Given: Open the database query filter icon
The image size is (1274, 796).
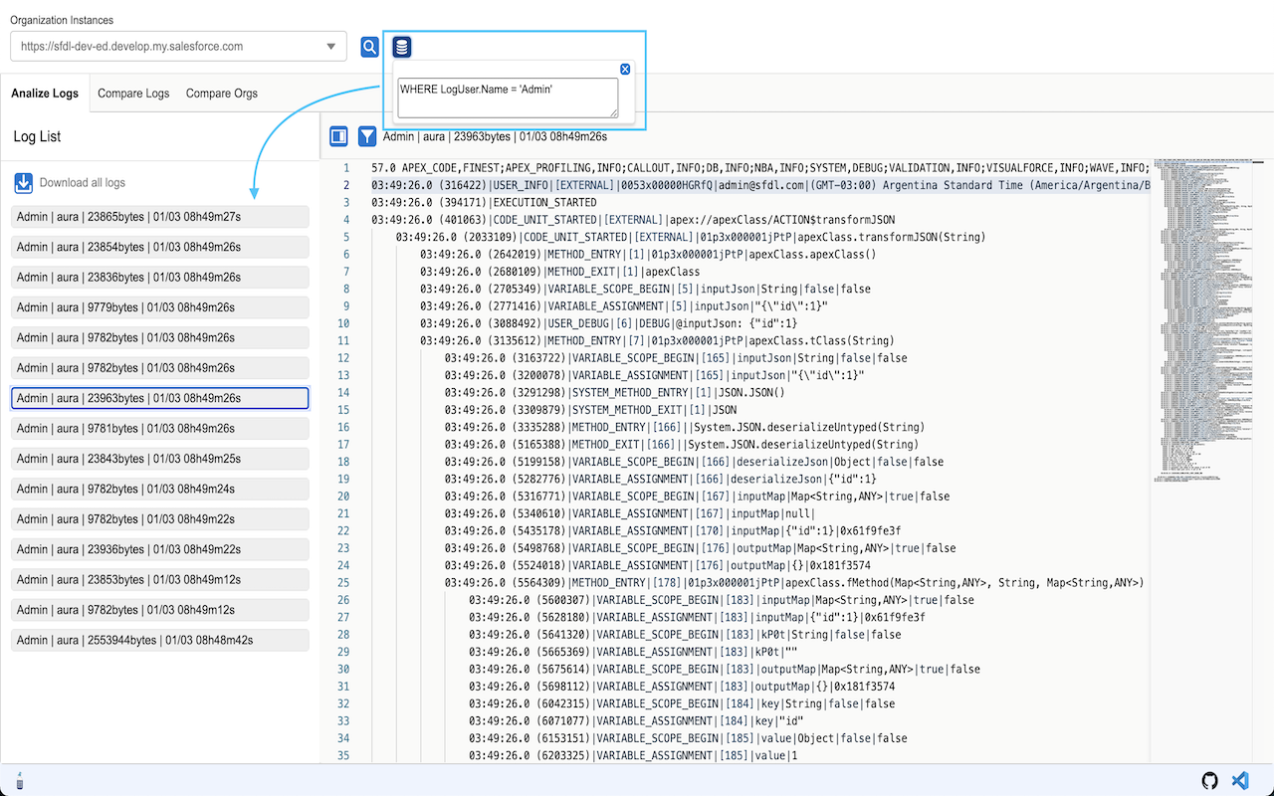Looking at the screenshot, I should click(x=401, y=47).
